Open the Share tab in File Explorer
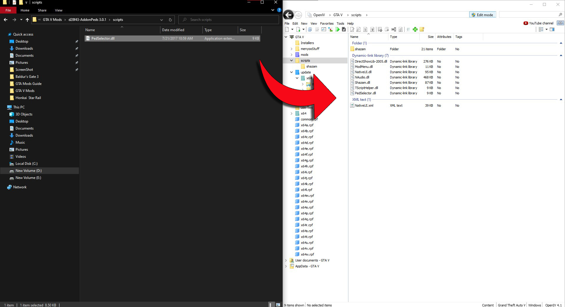Screen dimensions: 565x307 point(42,10)
